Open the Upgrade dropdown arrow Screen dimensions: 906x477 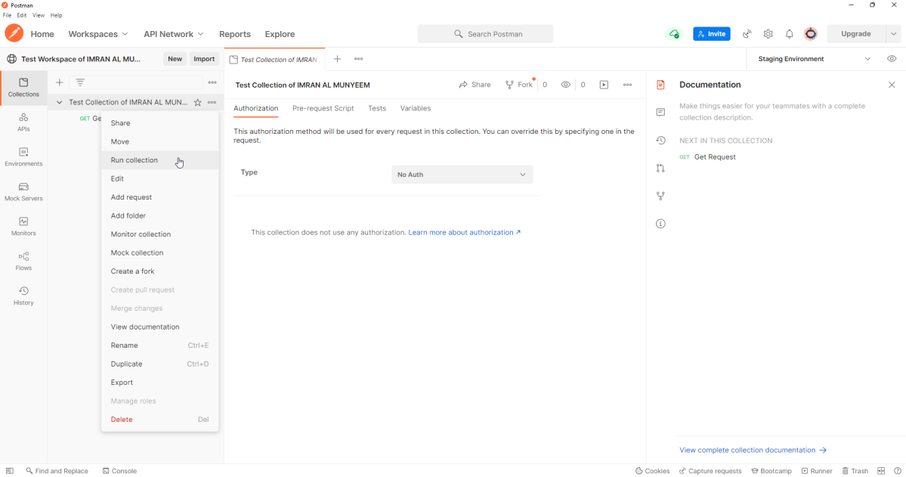[894, 34]
